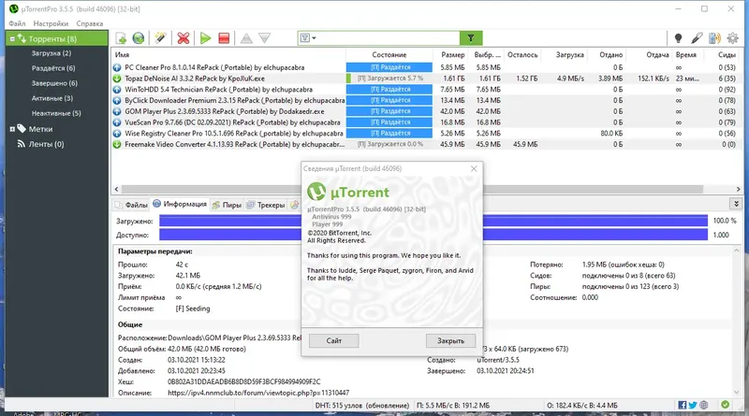Click inside the torrent search input field

[388, 38]
